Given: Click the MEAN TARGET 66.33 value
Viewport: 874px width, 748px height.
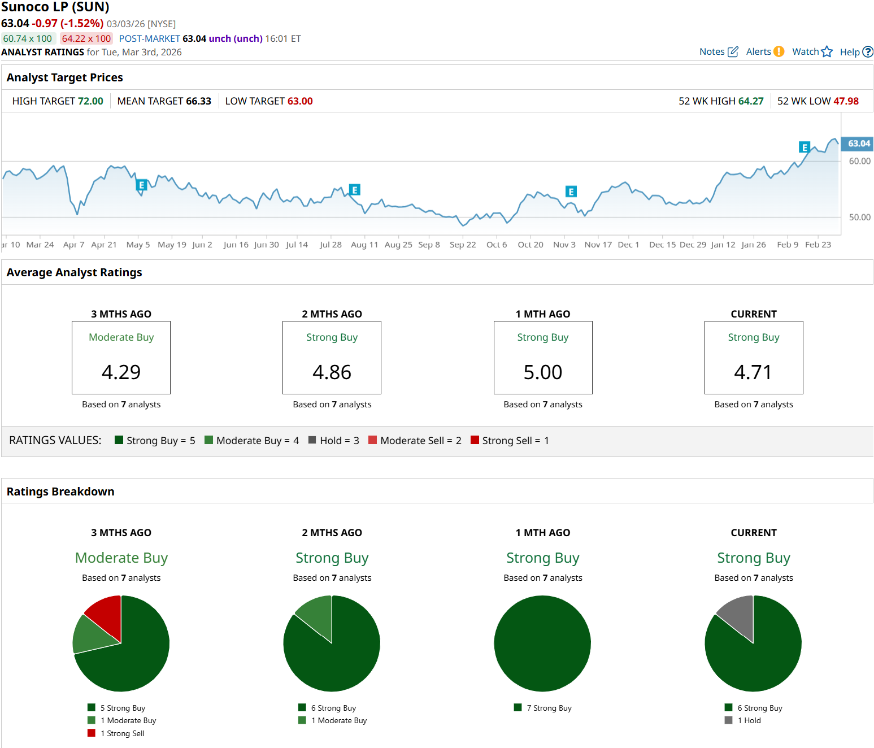Looking at the screenshot, I should tap(198, 101).
